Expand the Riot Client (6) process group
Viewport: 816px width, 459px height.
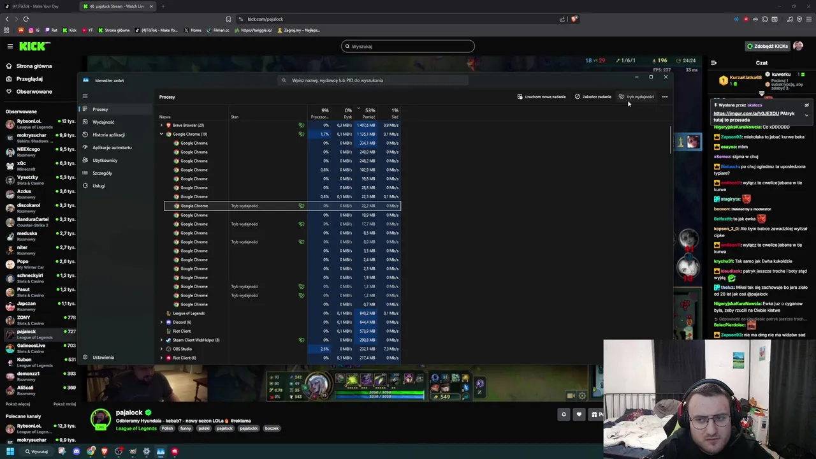(x=161, y=358)
